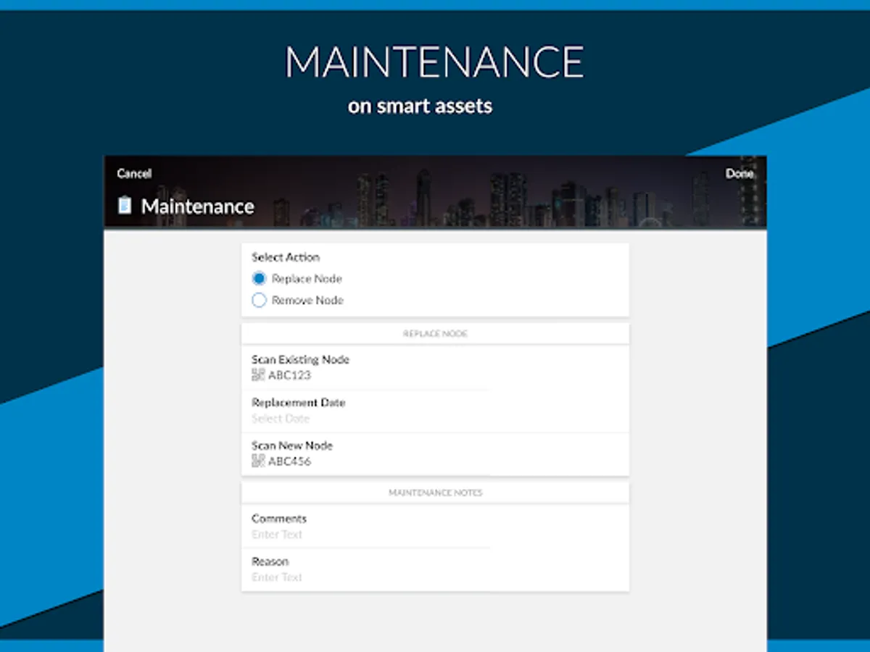Cancel the maintenance form

click(134, 174)
